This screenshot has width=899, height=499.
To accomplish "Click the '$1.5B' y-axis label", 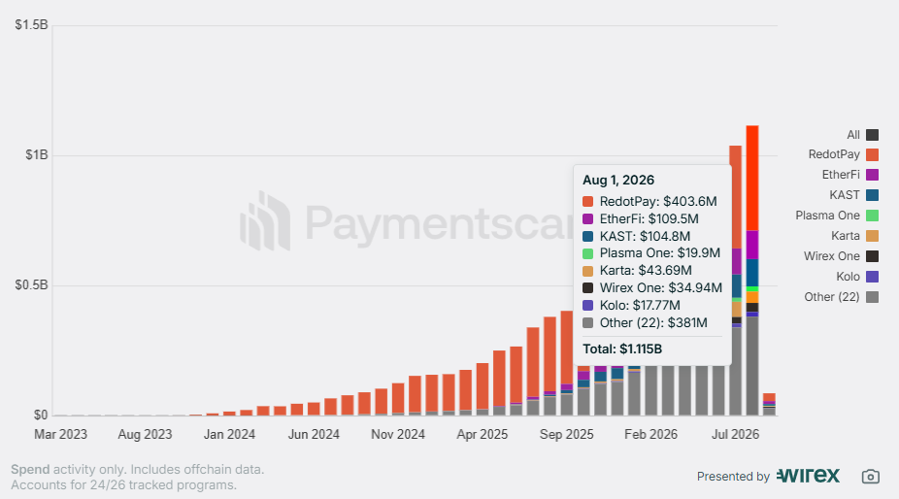I will pos(31,24).
